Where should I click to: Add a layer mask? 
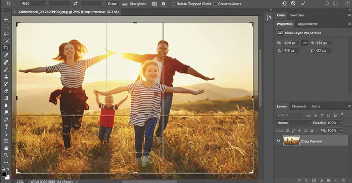(314, 180)
